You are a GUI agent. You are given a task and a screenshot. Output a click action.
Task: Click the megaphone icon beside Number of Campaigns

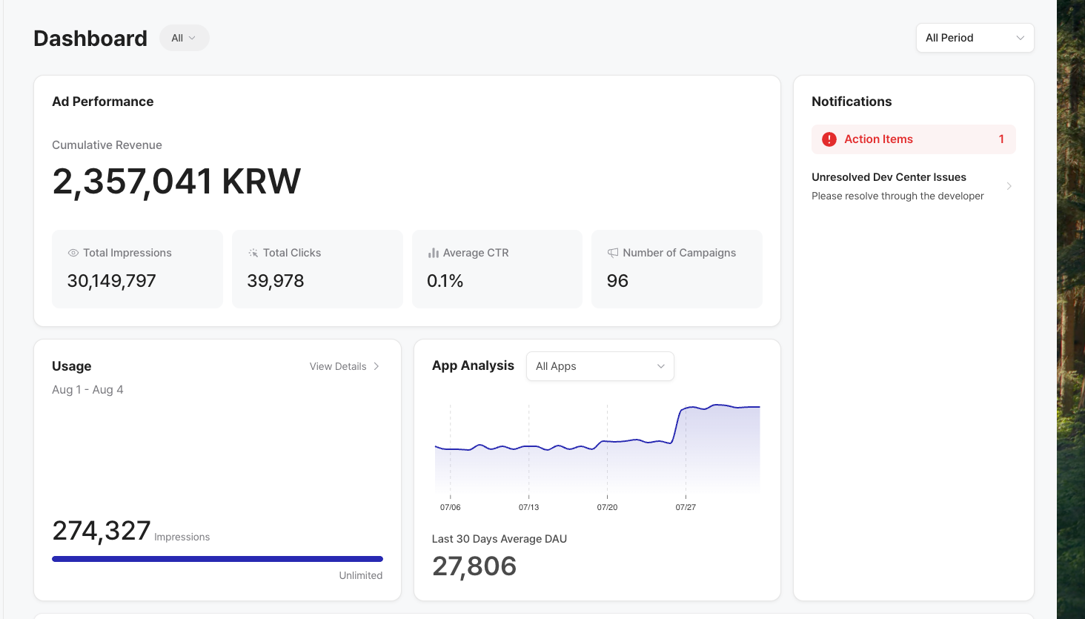(x=613, y=253)
